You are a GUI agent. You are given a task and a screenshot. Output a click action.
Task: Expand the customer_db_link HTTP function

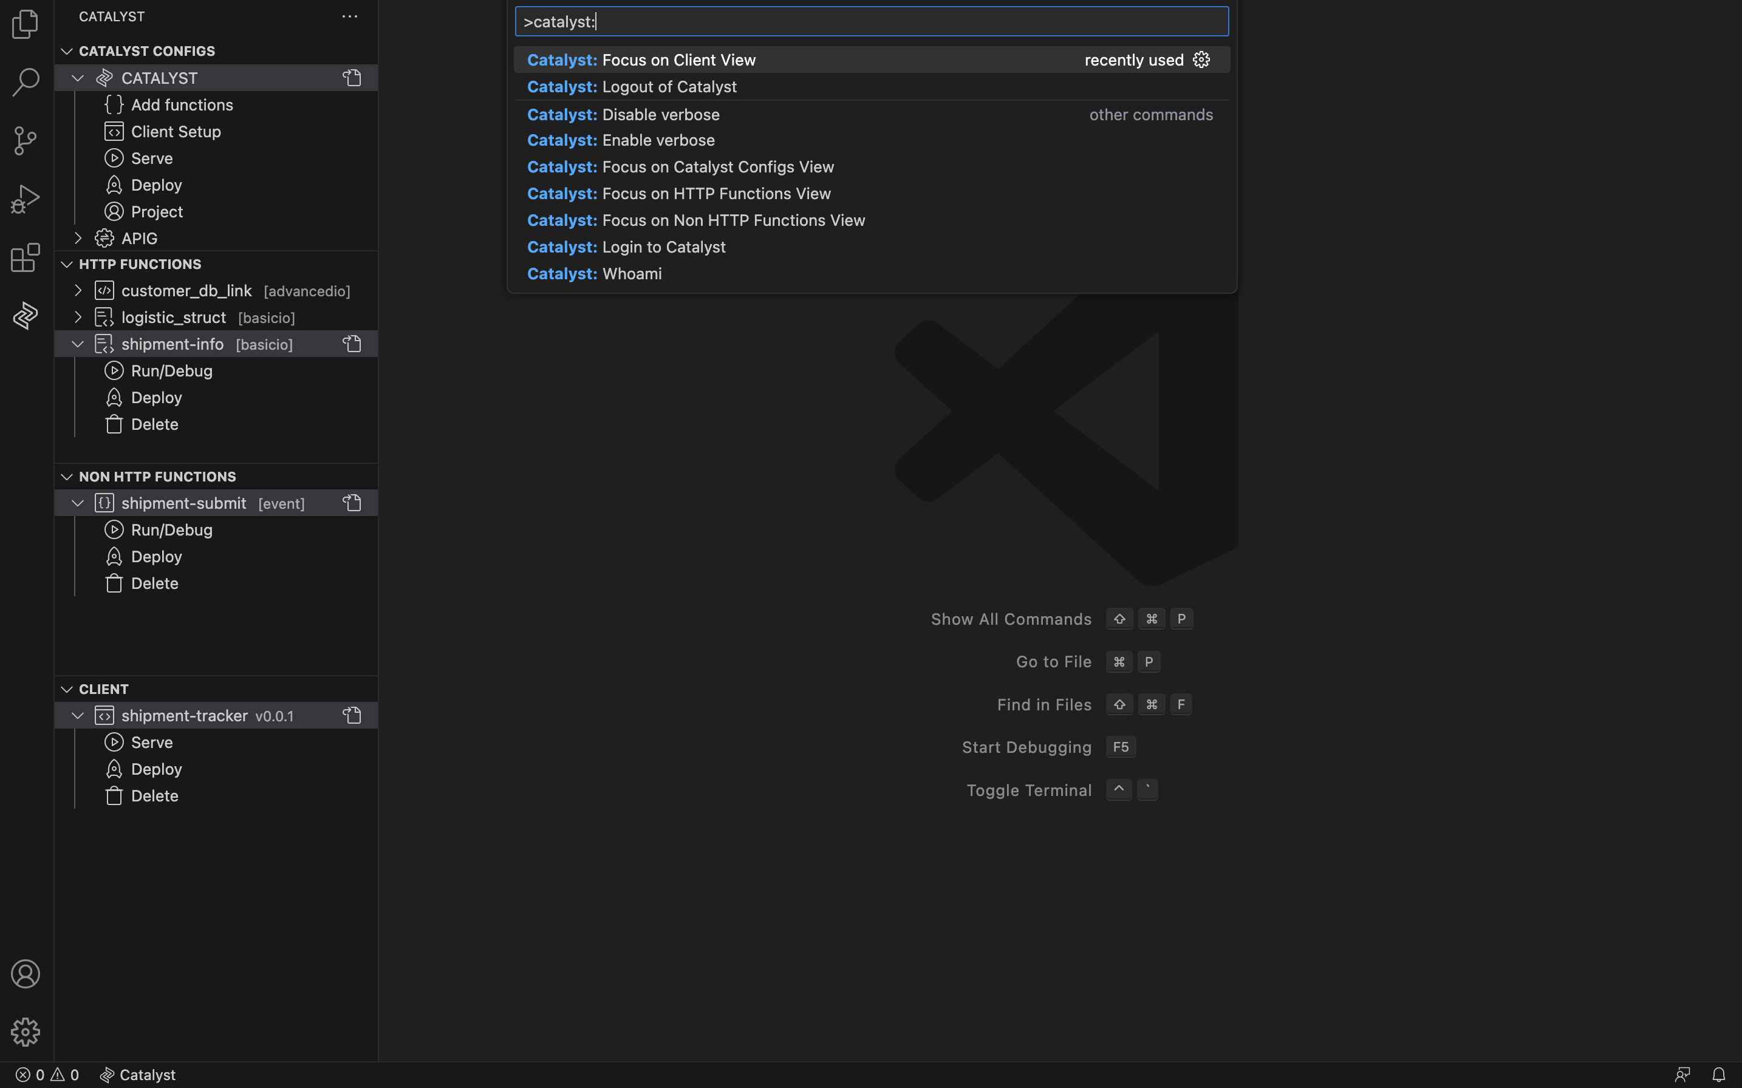tap(79, 290)
